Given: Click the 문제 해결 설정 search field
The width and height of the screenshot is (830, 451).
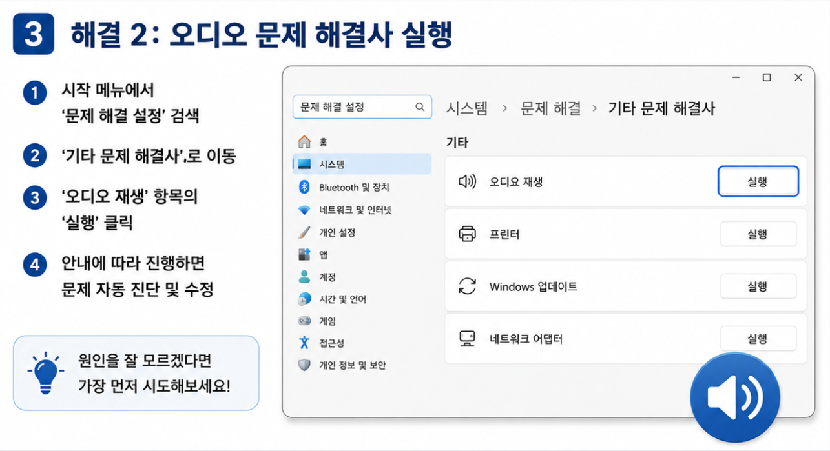Looking at the screenshot, I should coord(362,107).
